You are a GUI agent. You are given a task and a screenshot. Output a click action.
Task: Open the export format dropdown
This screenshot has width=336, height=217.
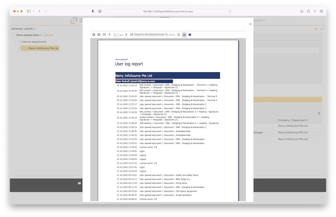[151, 35]
